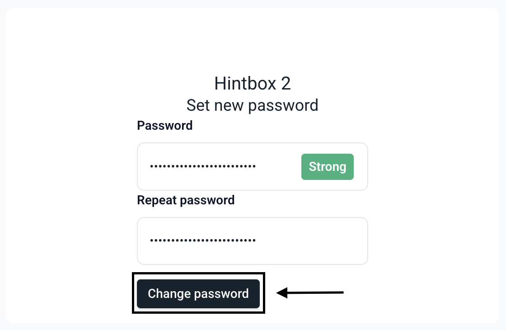Focus the Repeat password input field
The height and width of the screenshot is (330, 506).
click(252, 241)
